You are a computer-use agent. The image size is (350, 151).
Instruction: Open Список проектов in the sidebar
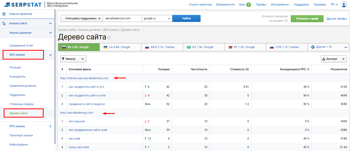pyautogui.click(x=21, y=14)
